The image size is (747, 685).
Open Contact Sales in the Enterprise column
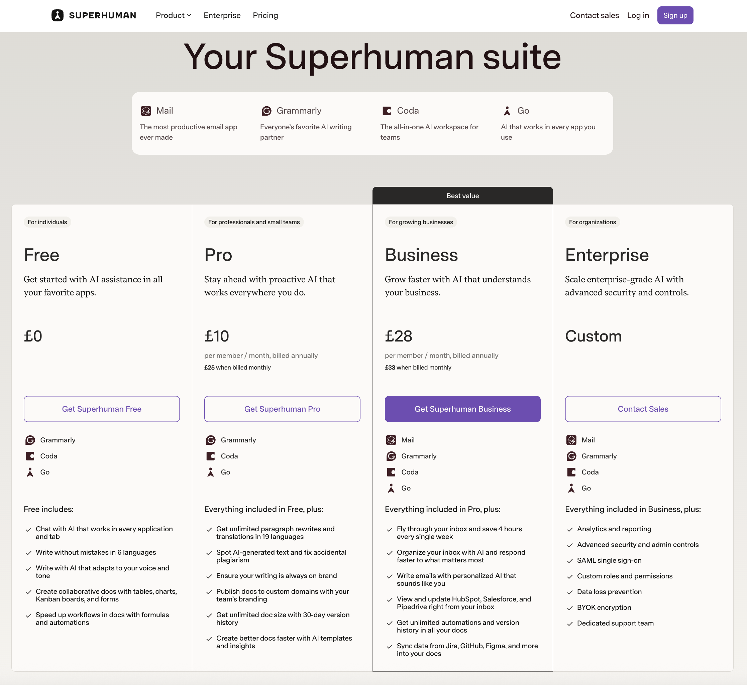point(643,409)
